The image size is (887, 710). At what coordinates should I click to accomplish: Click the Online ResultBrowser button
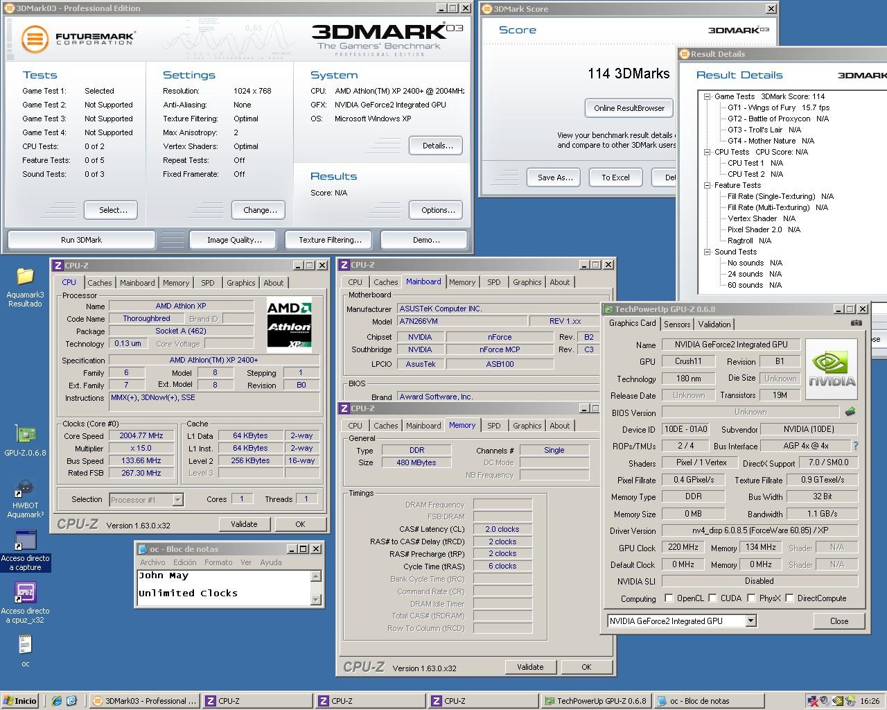click(x=629, y=108)
